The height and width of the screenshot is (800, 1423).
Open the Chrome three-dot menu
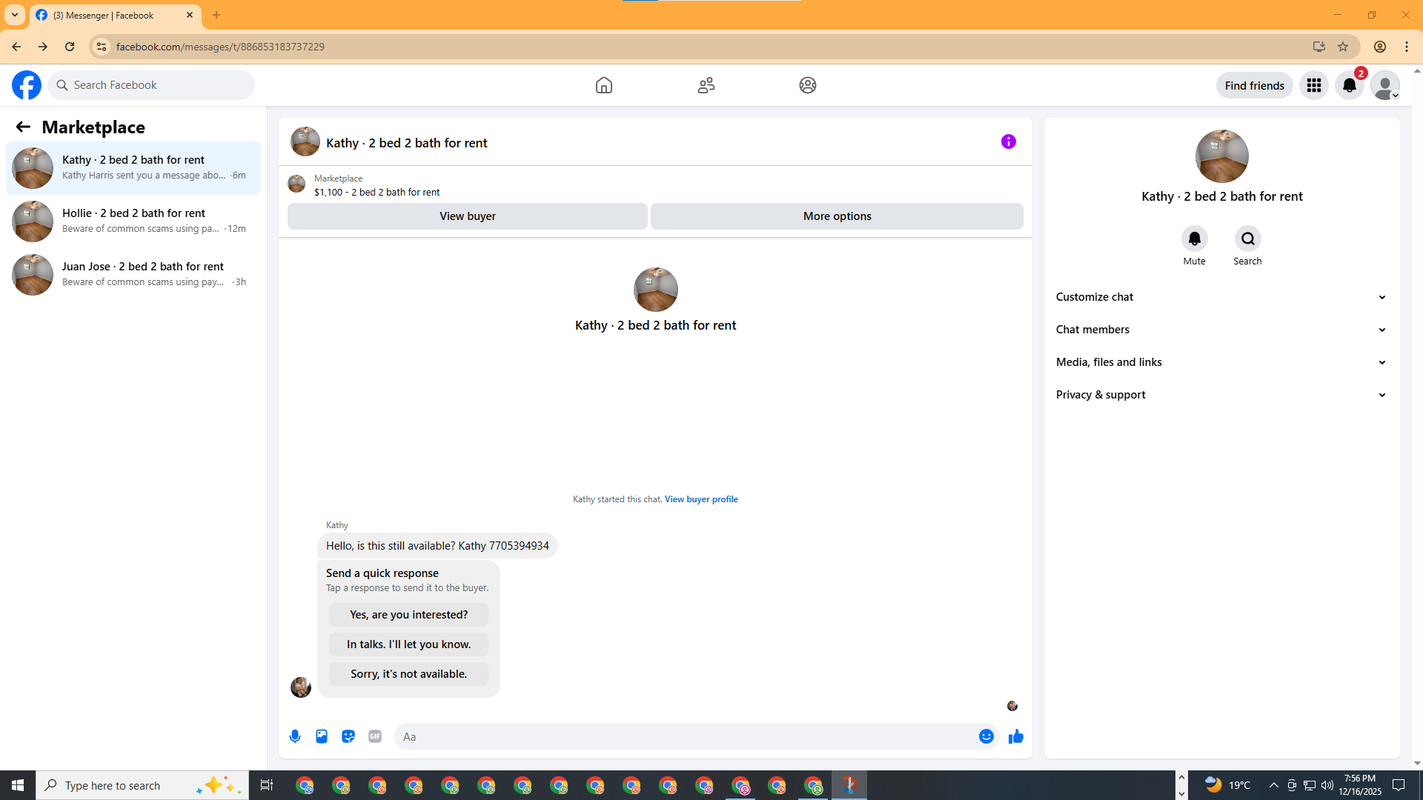1407,47
